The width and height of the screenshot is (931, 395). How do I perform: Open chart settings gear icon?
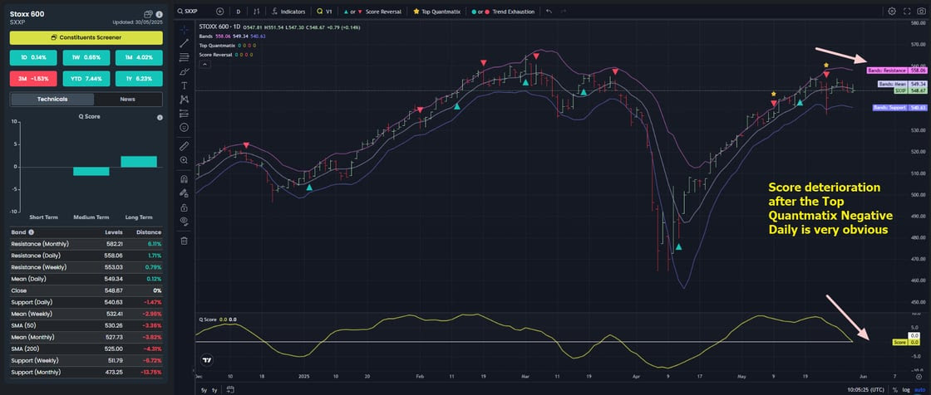click(892, 12)
